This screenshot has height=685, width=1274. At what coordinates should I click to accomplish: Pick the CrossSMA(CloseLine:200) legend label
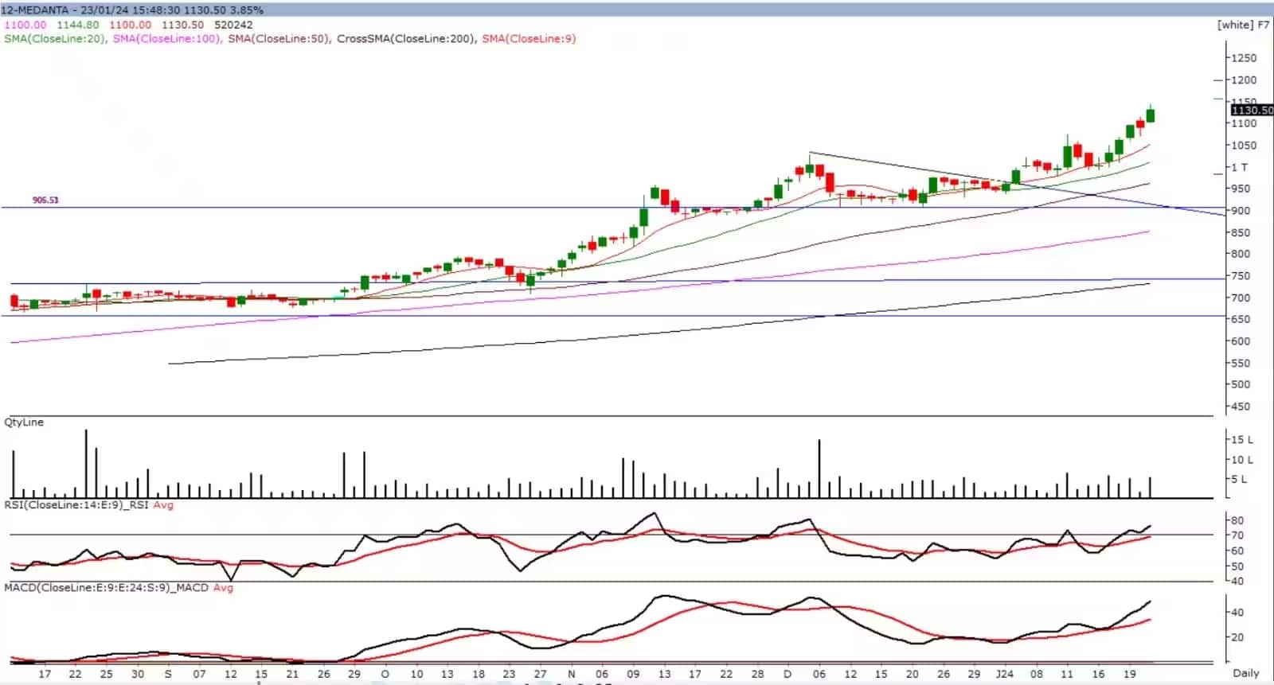point(405,38)
